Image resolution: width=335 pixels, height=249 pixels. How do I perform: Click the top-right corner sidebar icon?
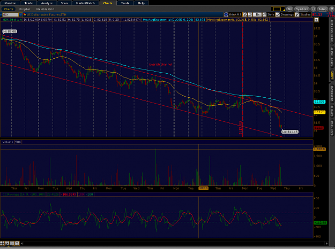click(332, 9)
